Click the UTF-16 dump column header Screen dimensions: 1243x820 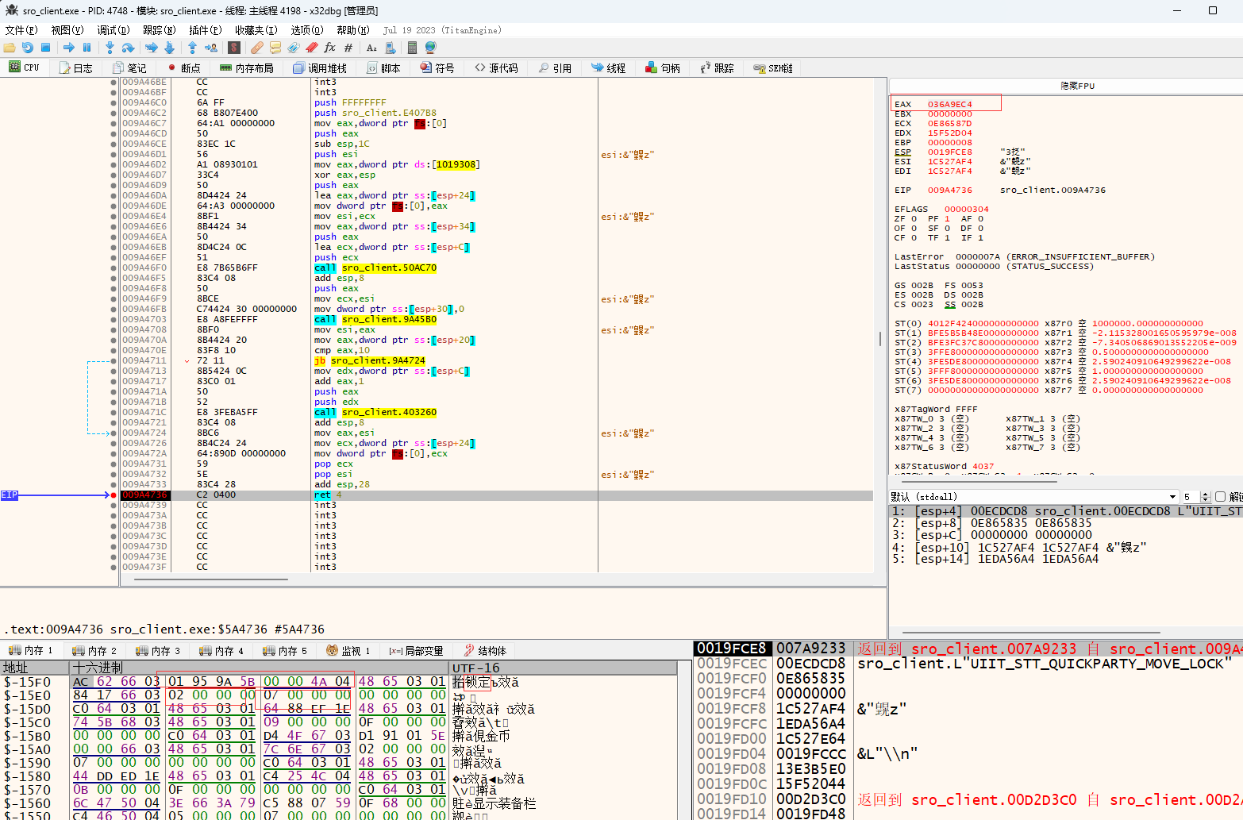(564, 668)
